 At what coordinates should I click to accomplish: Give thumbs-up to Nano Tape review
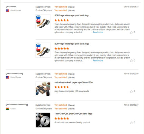(131, 123)
